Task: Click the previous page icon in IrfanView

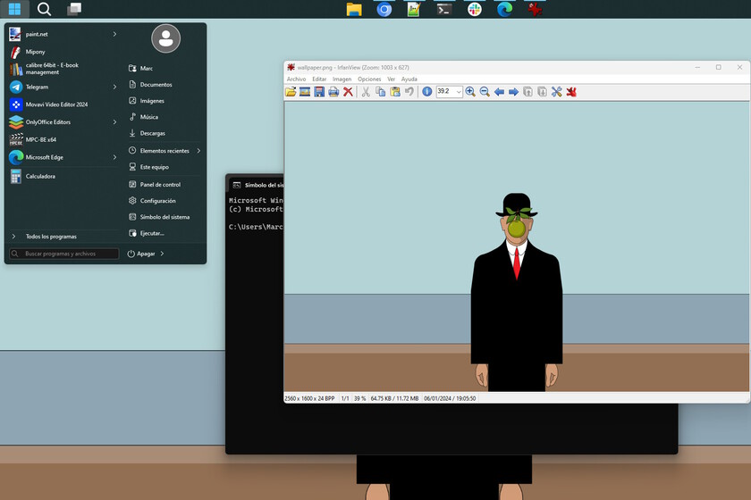Action: point(527,92)
